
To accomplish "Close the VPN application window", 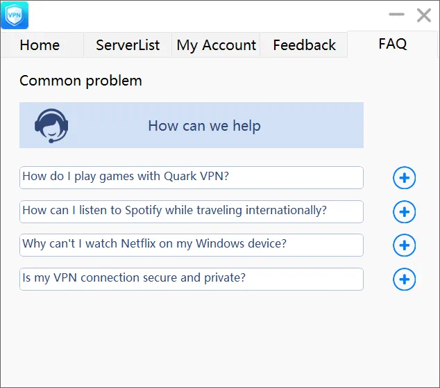I will (x=423, y=15).
